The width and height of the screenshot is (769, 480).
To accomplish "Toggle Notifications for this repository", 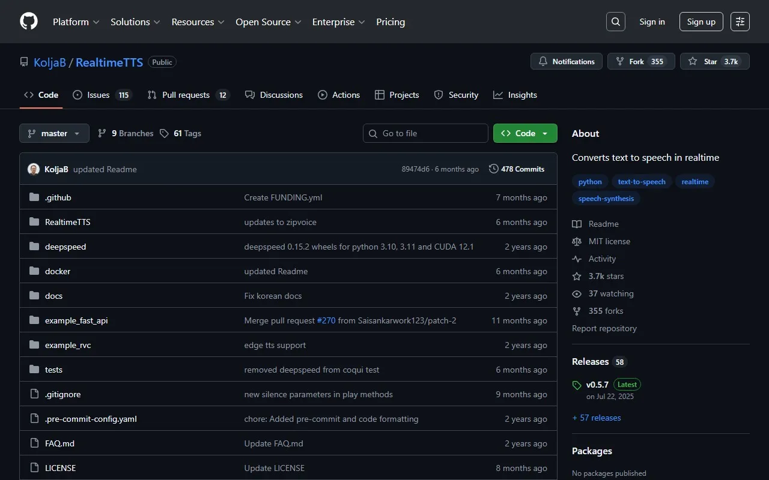I will 567,61.
